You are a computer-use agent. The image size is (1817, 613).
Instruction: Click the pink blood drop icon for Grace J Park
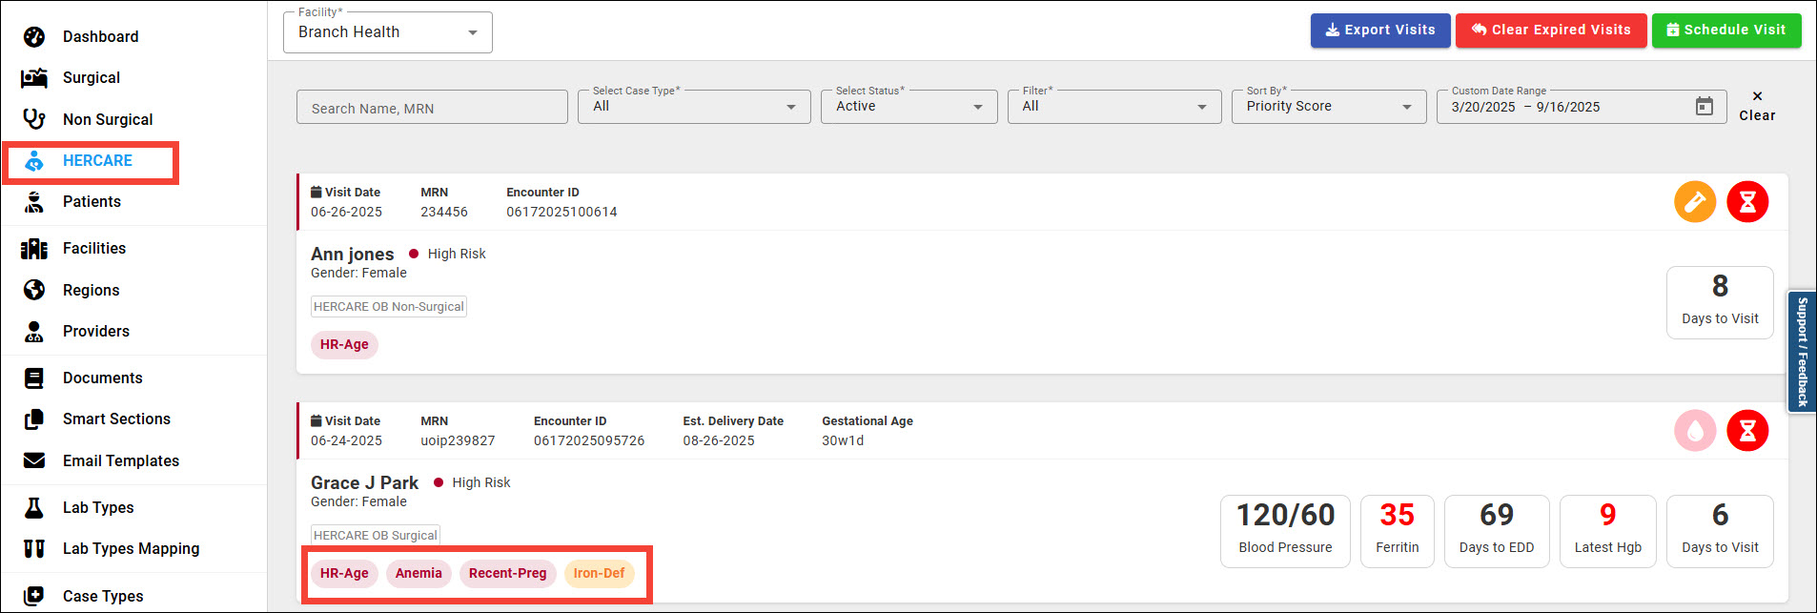1694,431
